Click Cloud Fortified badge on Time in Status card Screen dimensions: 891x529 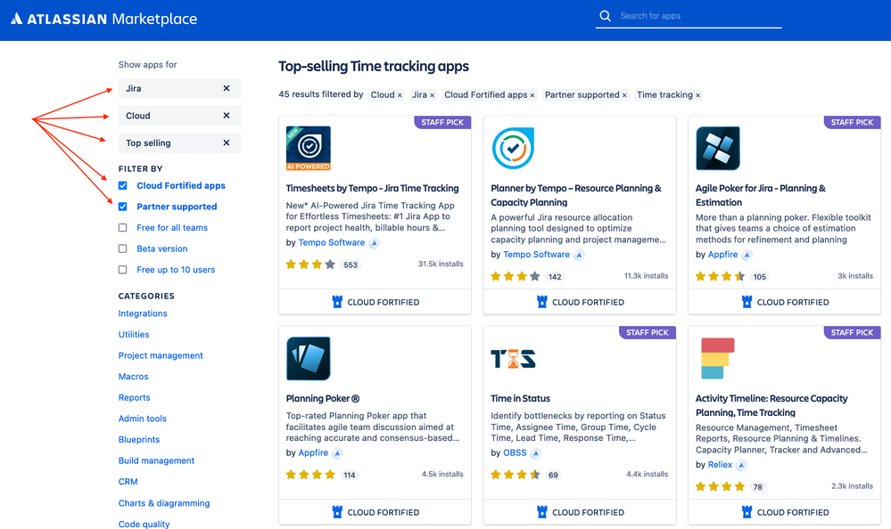580,512
